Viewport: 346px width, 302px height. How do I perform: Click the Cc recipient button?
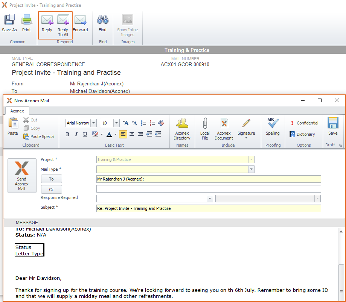(x=52, y=189)
